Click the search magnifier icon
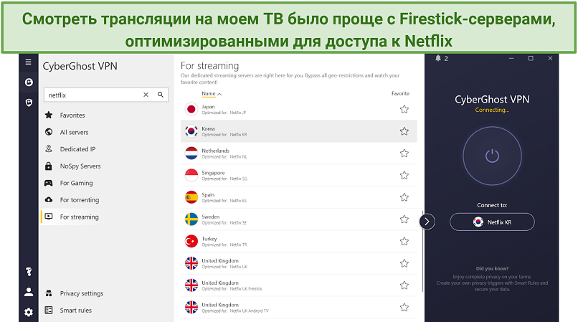The height and width of the screenshot is (322, 578). coord(161,95)
